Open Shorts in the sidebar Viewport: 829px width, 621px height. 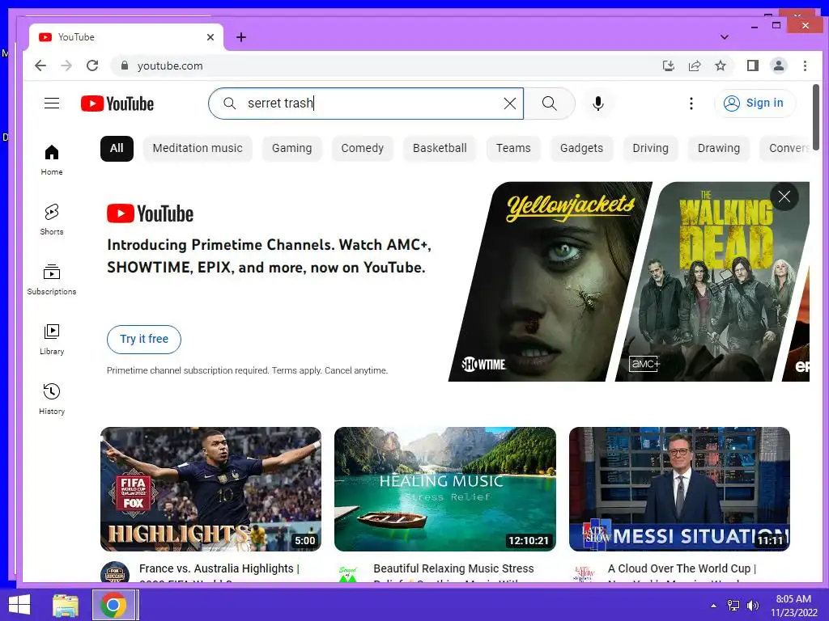tap(52, 220)
